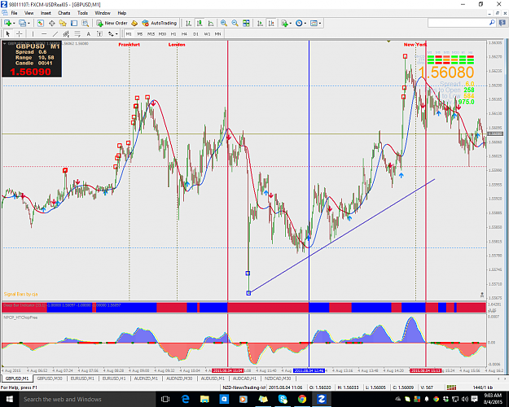Open the Data Window
The image size is (509, 407).
(x=51, y=23)
